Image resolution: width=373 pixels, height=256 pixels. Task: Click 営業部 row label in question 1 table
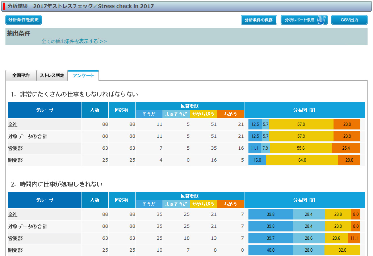pyautogui.click(x=15, y=148)
